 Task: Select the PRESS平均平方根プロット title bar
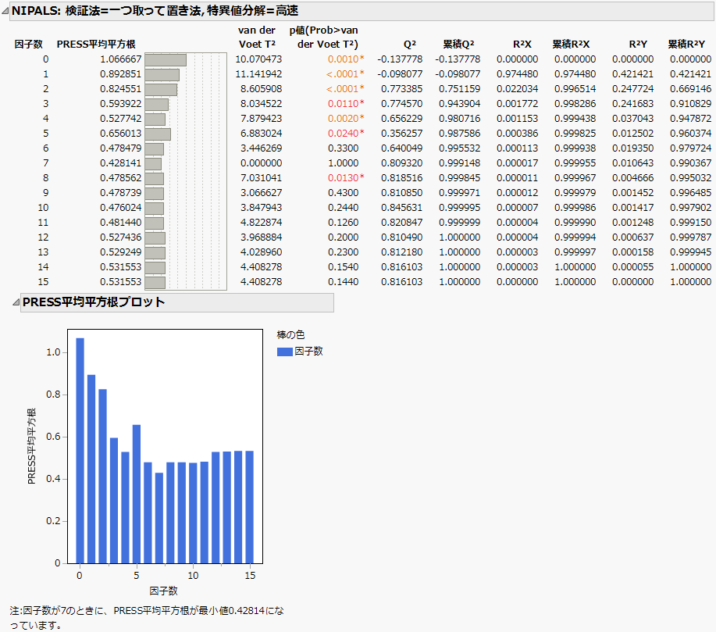[x=177, y=302]
